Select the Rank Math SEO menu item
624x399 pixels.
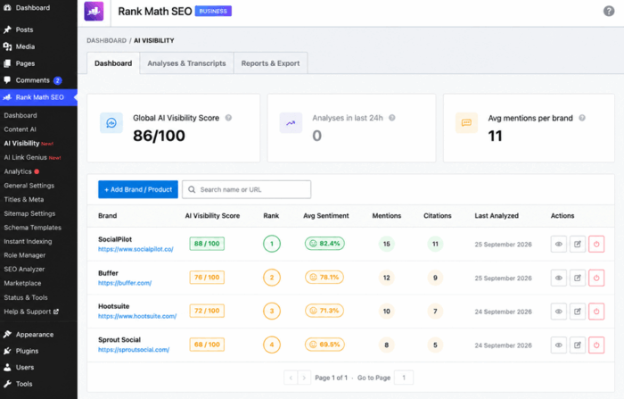tap(38, 97)
